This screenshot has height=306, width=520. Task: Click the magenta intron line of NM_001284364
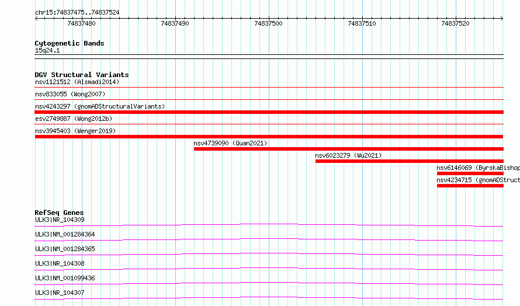coord(269,239)
